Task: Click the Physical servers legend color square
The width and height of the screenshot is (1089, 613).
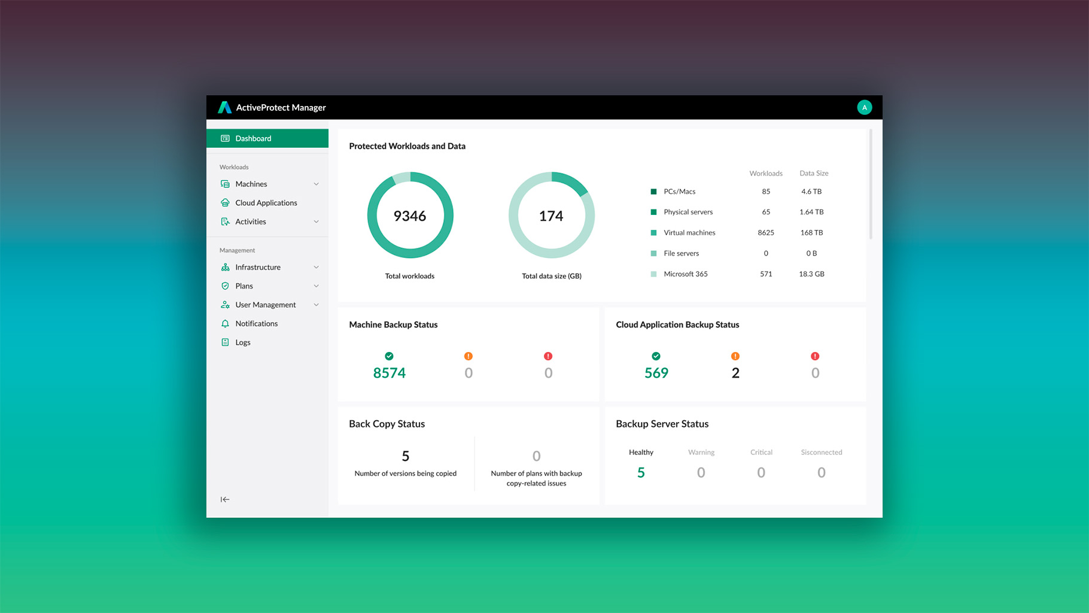Action: pyautogui.click(x=653, y=212)
